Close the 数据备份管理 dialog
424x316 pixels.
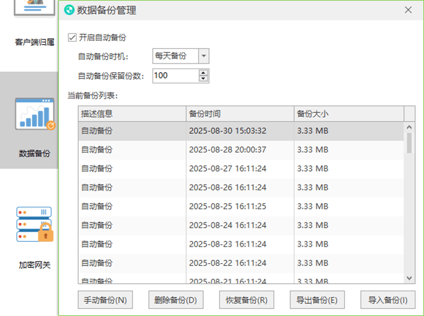408,10
